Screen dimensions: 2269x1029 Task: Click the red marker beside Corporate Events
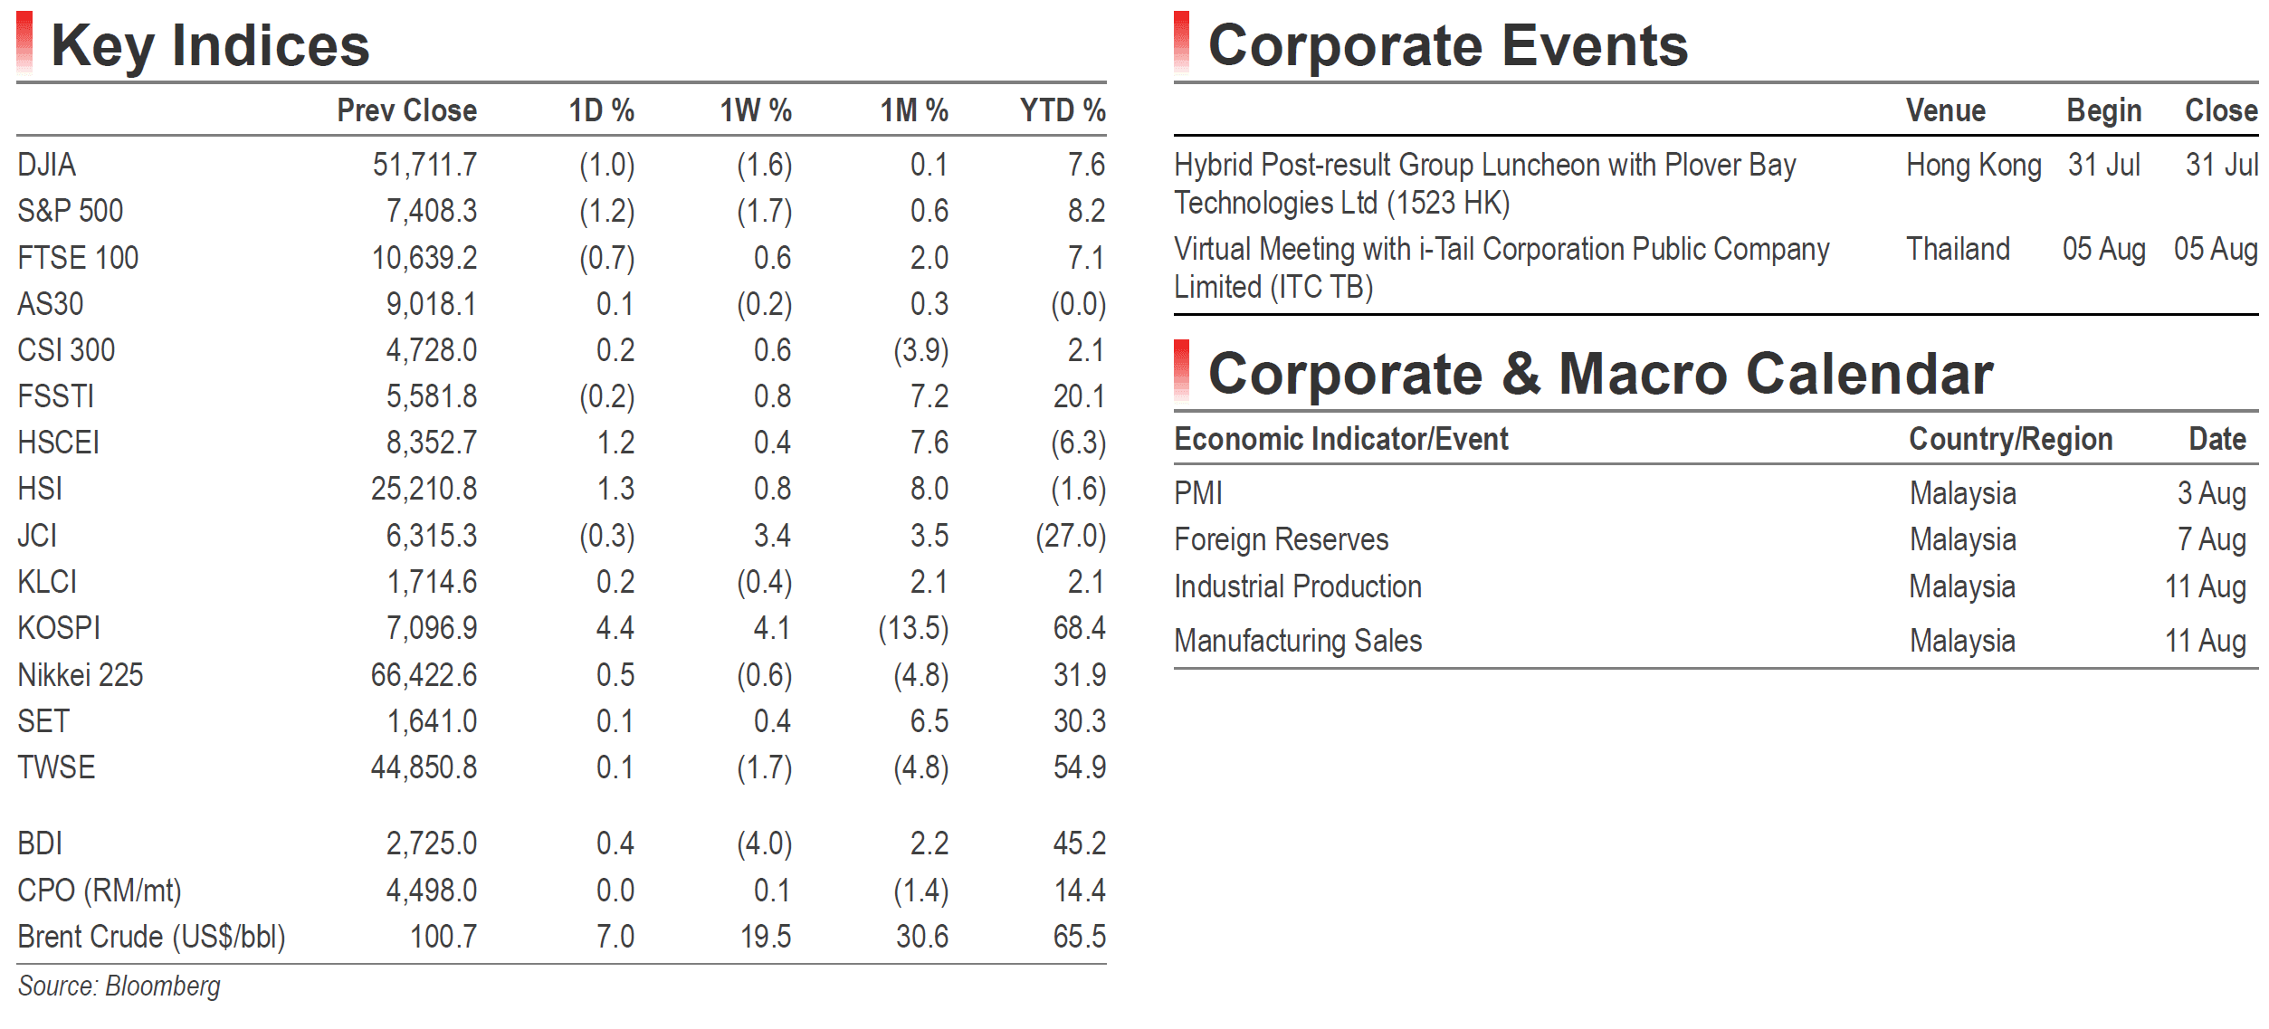click(1182, 42)
